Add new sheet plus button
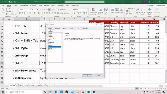The image size is (167, 94). 47,86
